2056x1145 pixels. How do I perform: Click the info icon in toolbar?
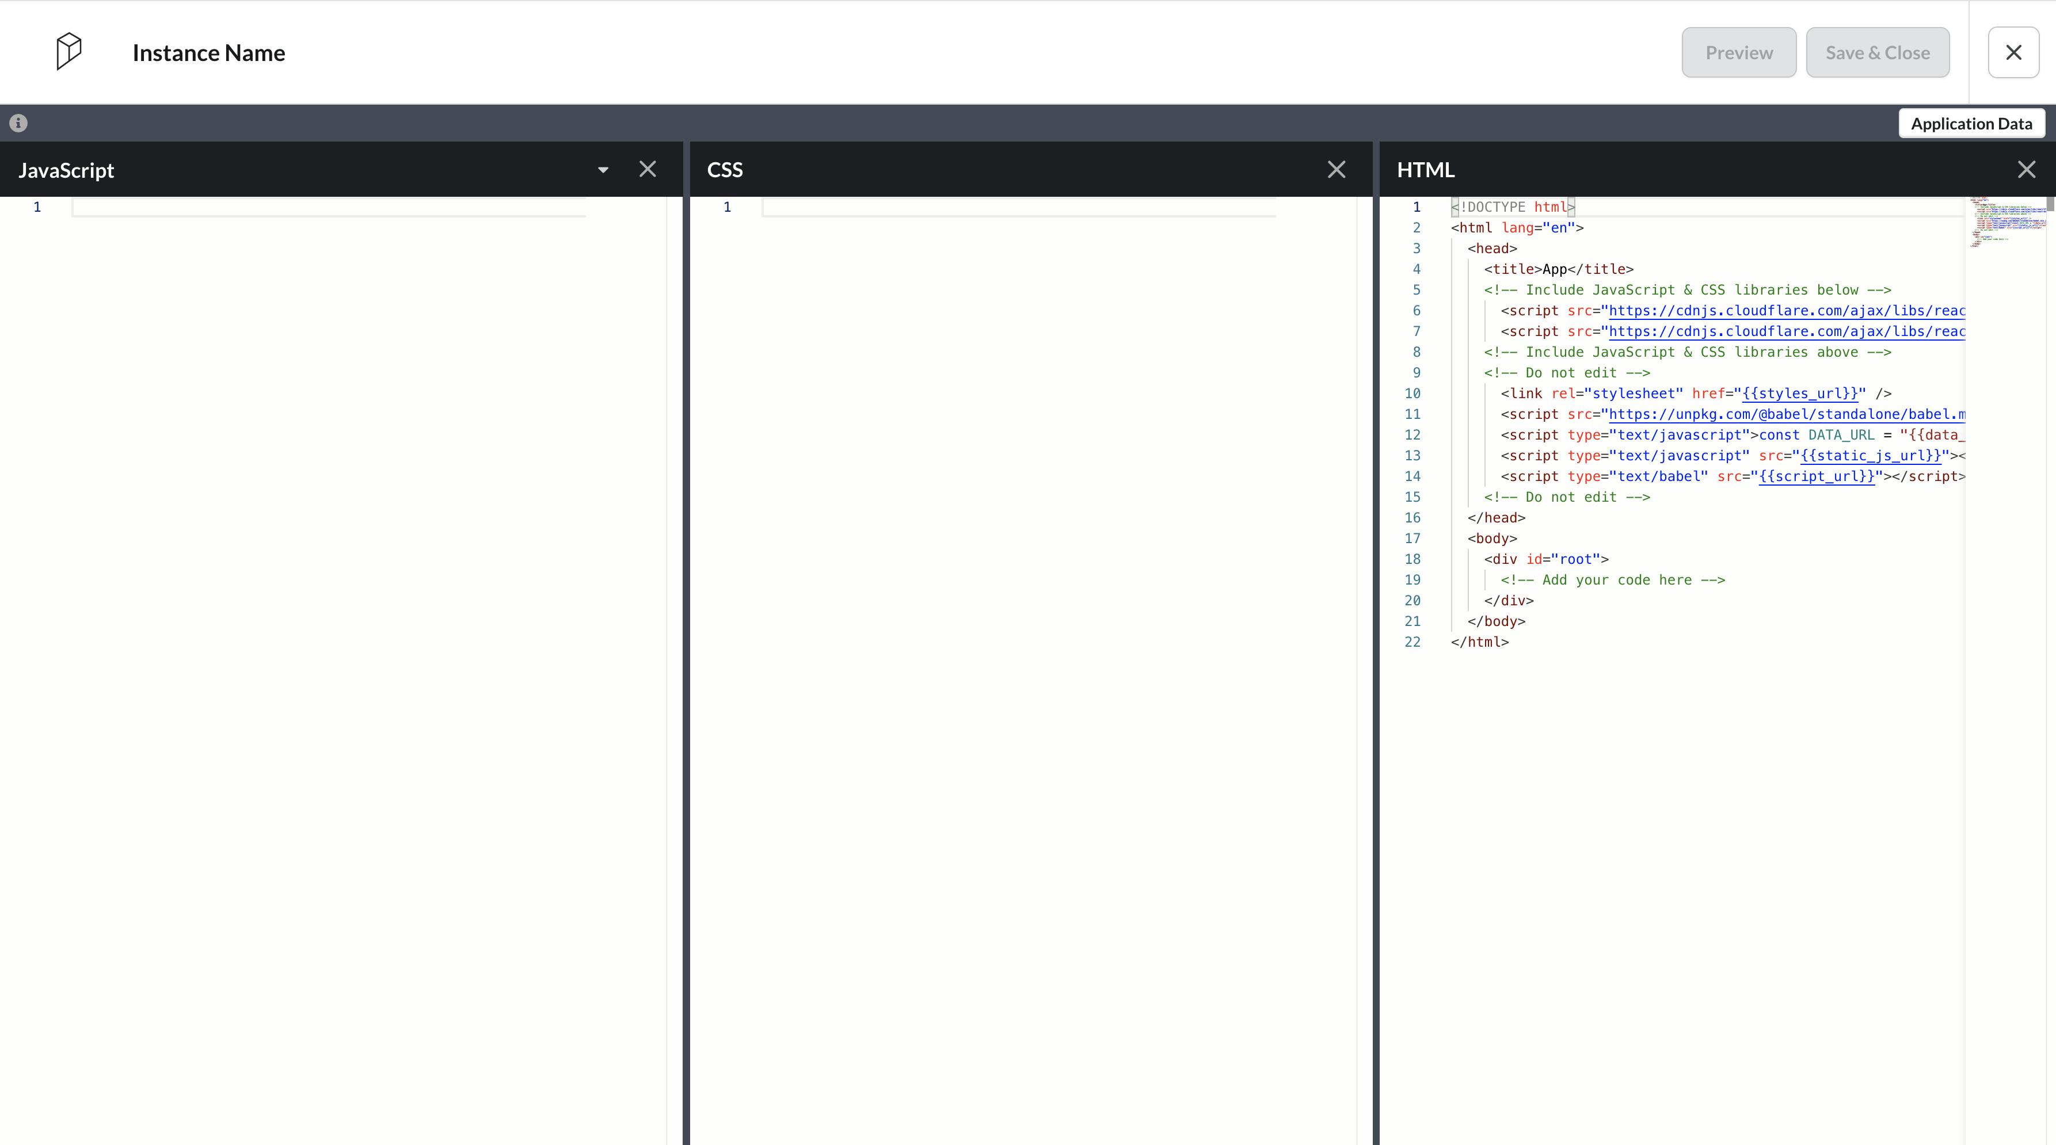coord(18,123)
